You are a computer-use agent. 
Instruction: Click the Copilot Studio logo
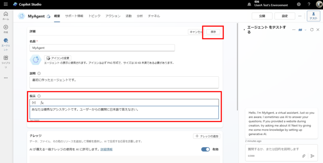click(15, 4)
